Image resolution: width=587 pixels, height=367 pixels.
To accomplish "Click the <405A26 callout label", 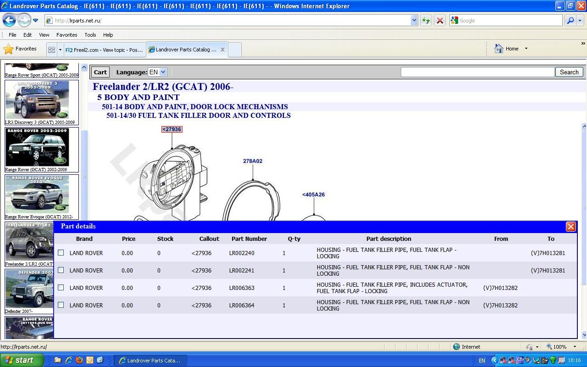I will (x=313, y=195).
